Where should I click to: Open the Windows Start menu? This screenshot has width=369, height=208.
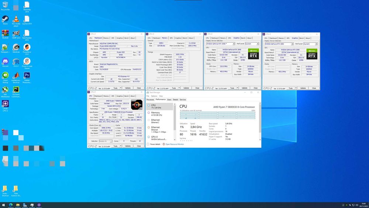4,205
